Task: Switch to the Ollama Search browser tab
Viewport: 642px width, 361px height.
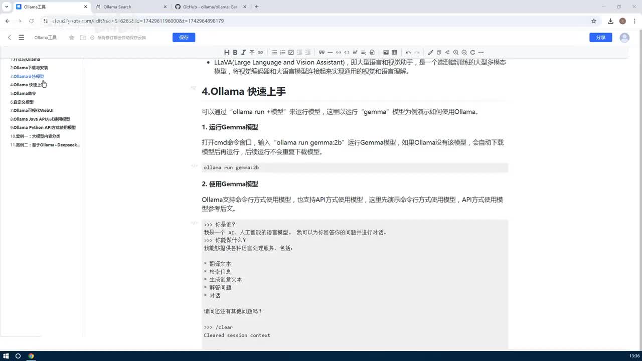Action: 130,7
